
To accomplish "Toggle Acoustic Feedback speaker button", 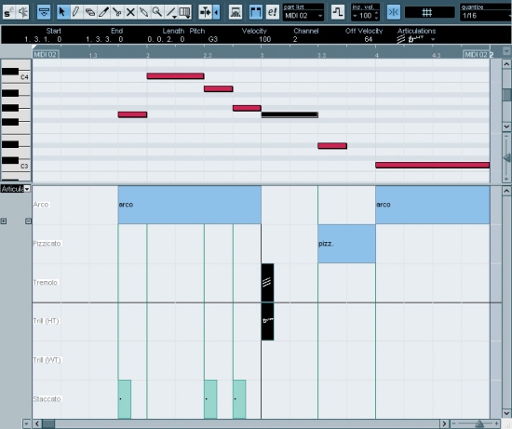I will tap(23, 12).
